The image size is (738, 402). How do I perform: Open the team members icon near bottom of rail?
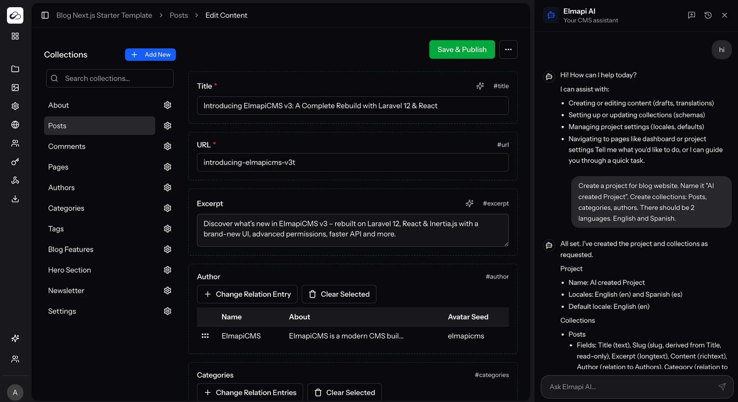tap(15, 359)
